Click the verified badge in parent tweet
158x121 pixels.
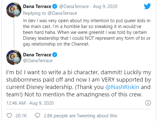tap(55, 6)
